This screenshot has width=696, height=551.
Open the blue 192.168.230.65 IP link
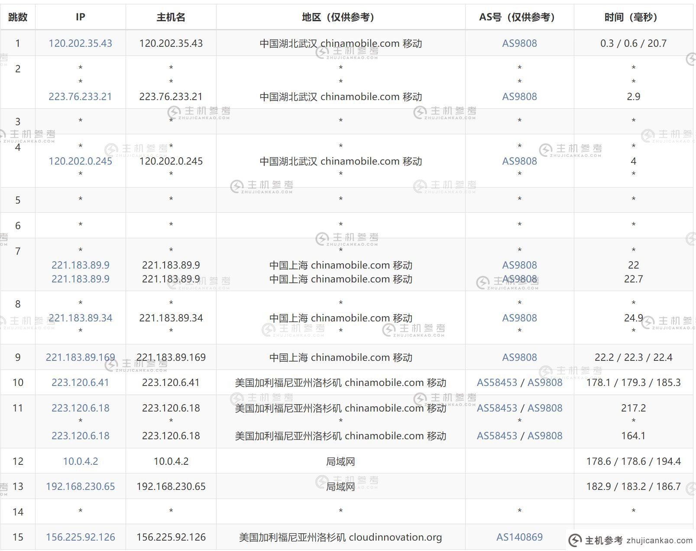point(80,486)
